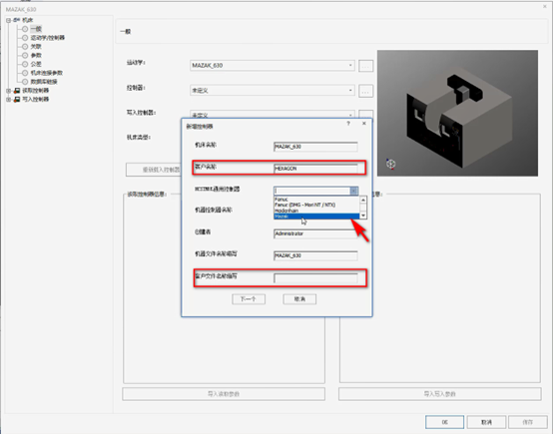
Task: Click the 下一个 next button
Action: click(x=249, y=299)
